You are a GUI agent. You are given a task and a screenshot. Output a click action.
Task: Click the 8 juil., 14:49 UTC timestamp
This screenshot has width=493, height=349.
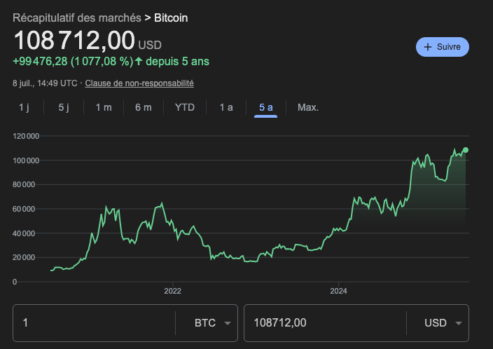point(45,83)
